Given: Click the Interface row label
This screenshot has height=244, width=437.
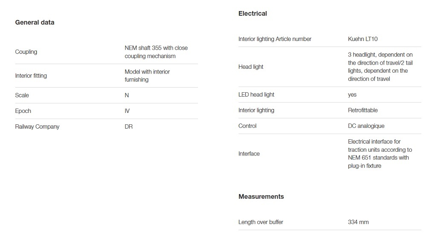Looking at the screenshot, I should coord(249,154).
